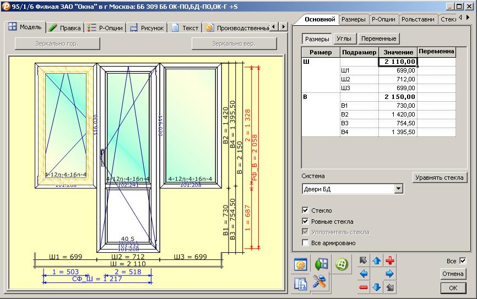Click the application icon in title bar
This screenshot has width=477, height=299.
(x=6, y=6)
